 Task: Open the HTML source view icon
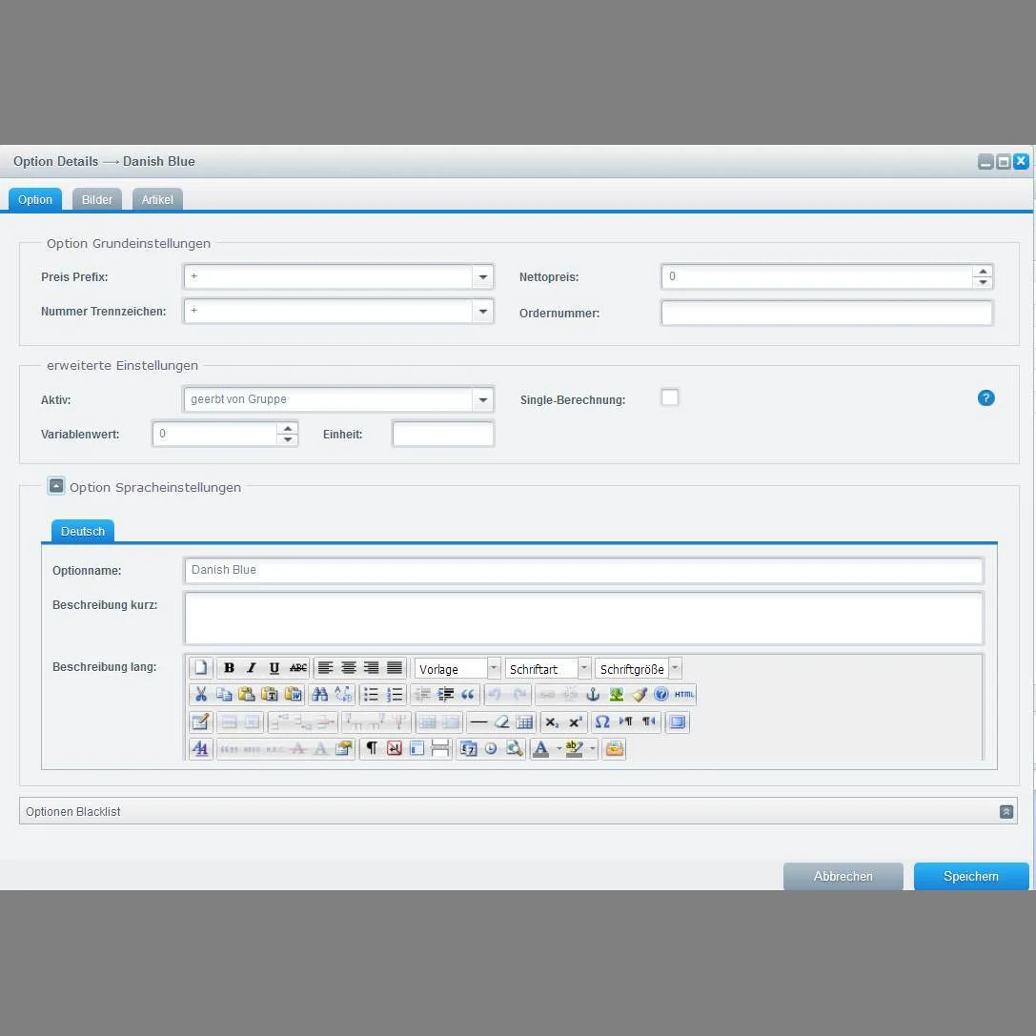tap(682, 694)
